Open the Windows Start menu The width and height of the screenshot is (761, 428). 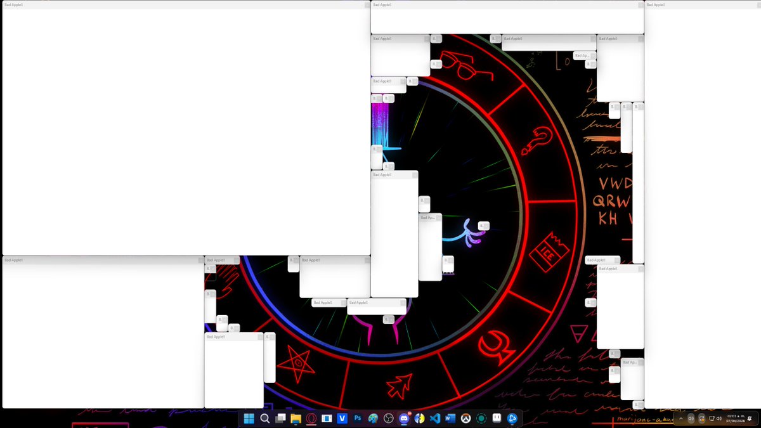249,418
